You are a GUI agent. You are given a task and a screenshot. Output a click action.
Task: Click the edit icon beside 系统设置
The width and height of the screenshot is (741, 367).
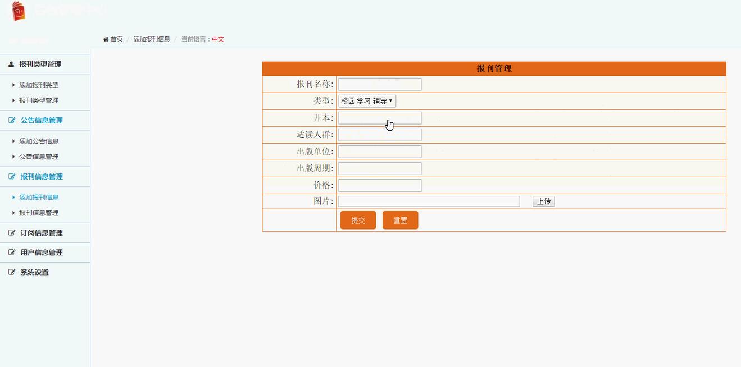point(12,272)
